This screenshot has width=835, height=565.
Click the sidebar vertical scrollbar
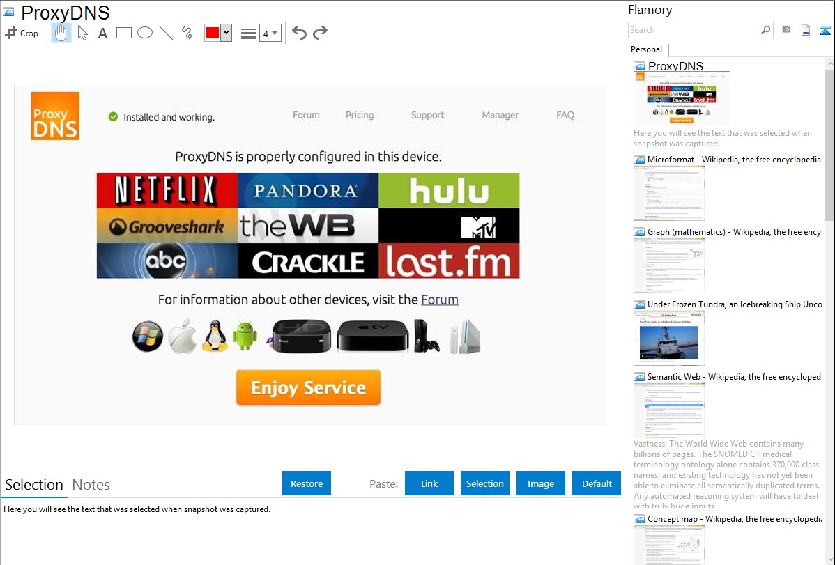(x=829, y=144)
